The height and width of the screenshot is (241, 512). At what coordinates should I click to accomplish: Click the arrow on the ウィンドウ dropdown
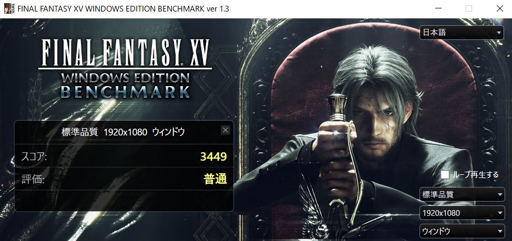tap(500, 232)
